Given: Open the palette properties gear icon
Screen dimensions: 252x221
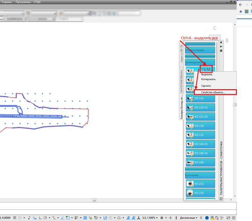Looking at the screenshot, I should [x=221, y=51].
